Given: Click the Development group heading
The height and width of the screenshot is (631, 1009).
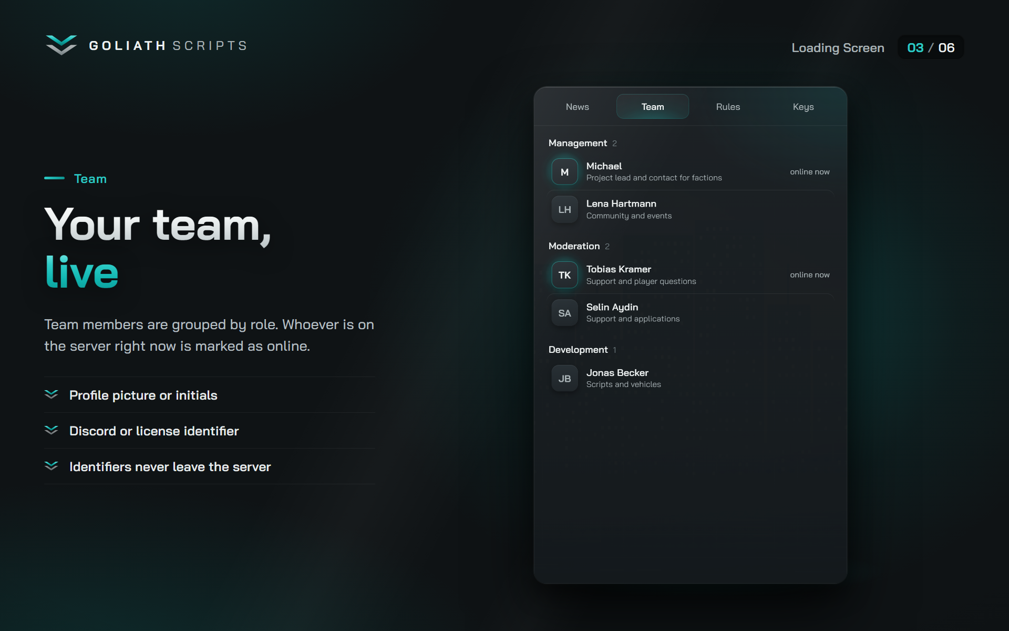Looking at the screenshot, I should pyautogui.click(x=578, y=350).
